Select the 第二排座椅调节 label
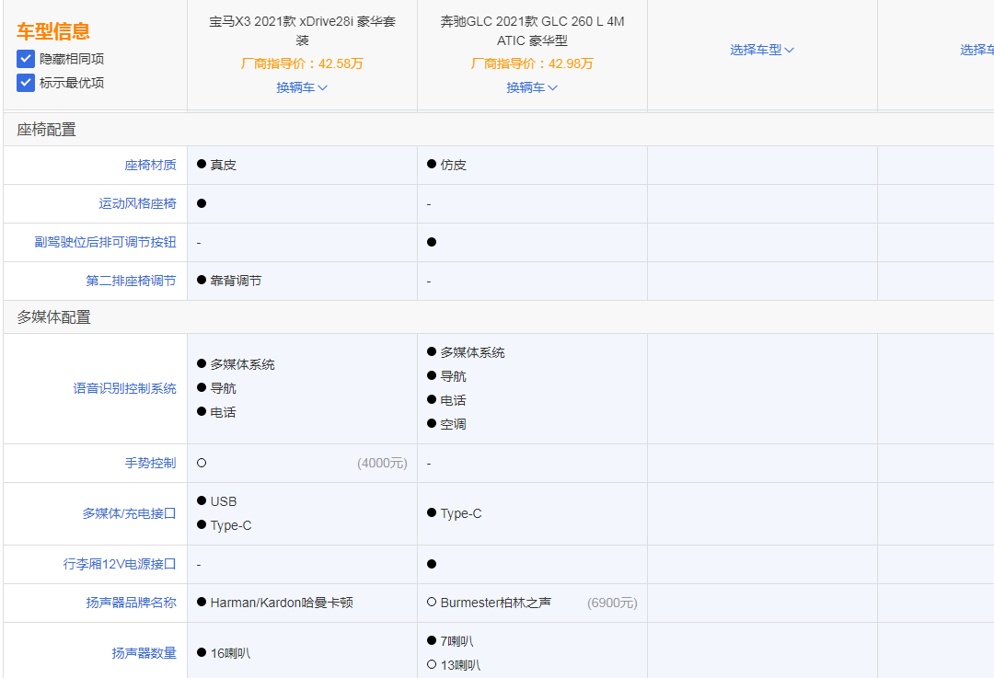 pyautogui.click(x=131, y=281)
